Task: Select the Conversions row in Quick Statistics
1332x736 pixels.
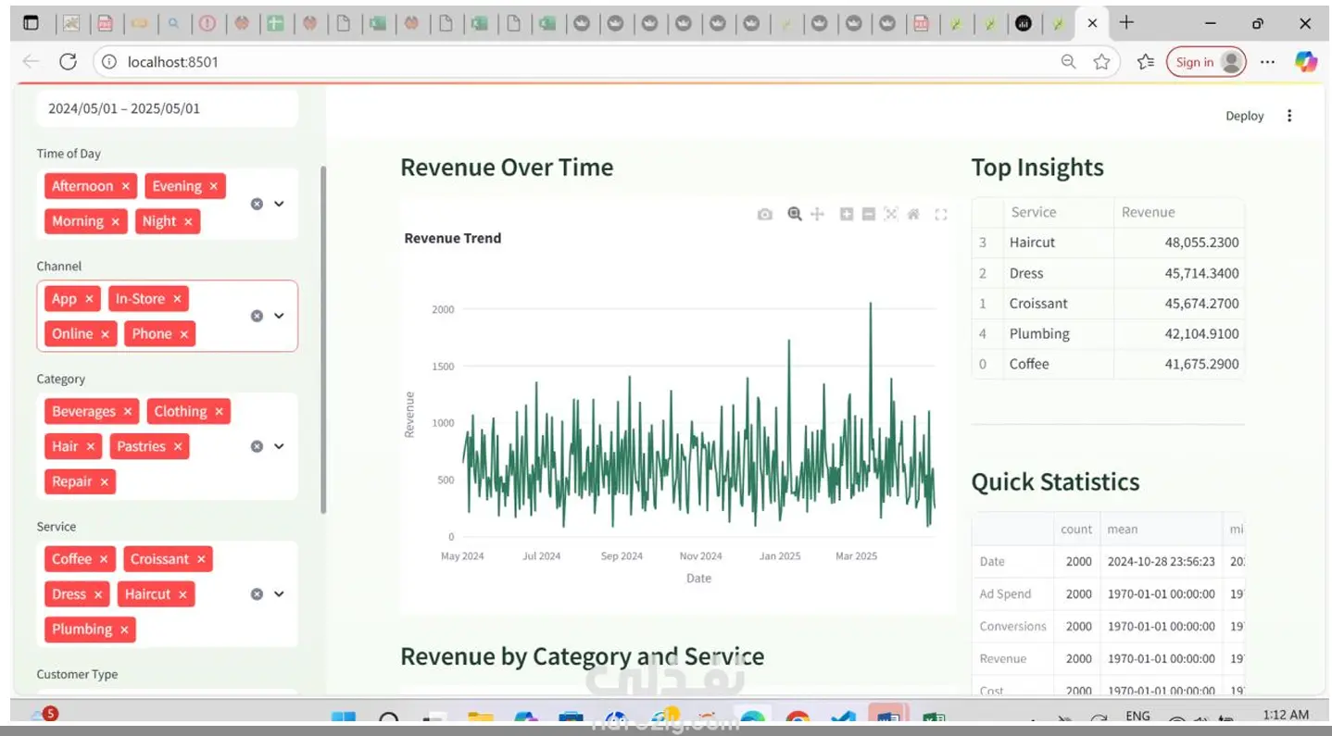Action: (1108, 627)
